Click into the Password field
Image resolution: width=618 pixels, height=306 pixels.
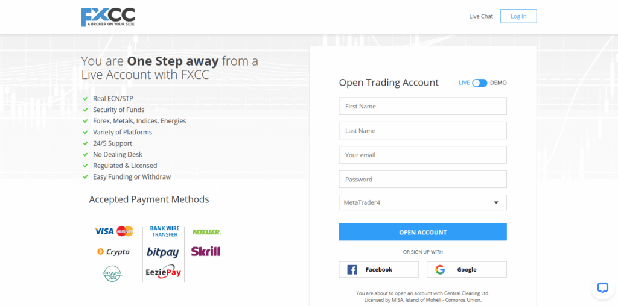422,180
